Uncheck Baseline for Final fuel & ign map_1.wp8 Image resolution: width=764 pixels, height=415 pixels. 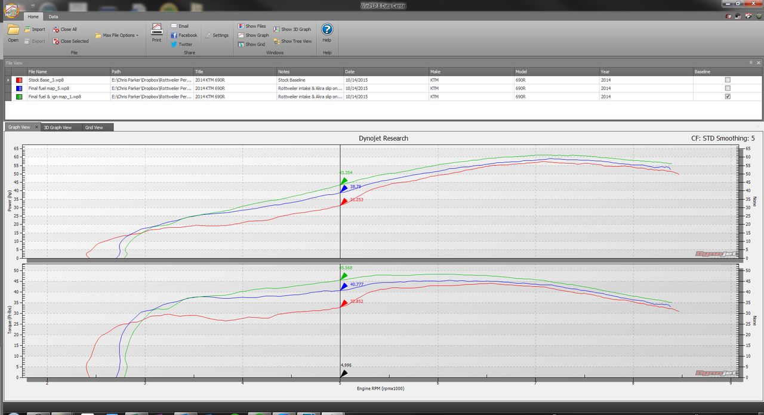point(728,97)
